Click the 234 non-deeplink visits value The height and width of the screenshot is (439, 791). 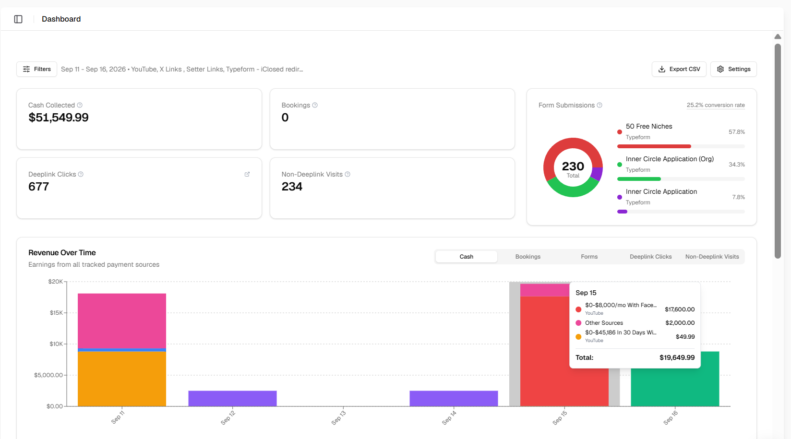[x=292, y=187]
